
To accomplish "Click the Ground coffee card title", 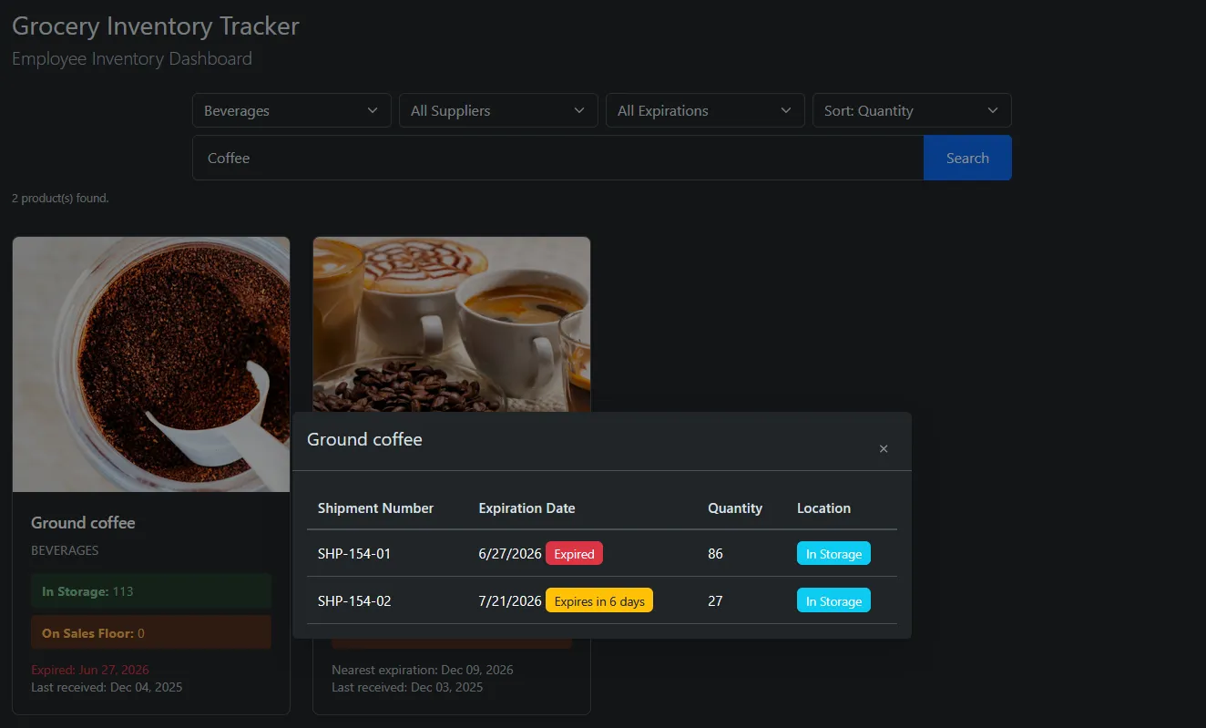I will (x=83, y=523).
